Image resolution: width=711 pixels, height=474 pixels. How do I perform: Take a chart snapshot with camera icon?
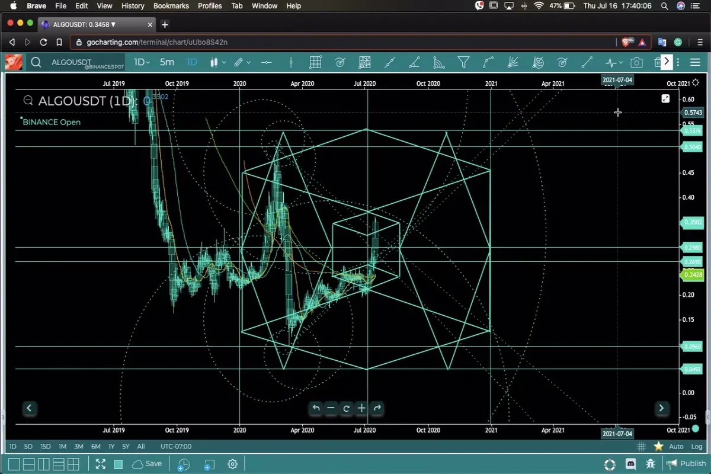coord(636,62)
